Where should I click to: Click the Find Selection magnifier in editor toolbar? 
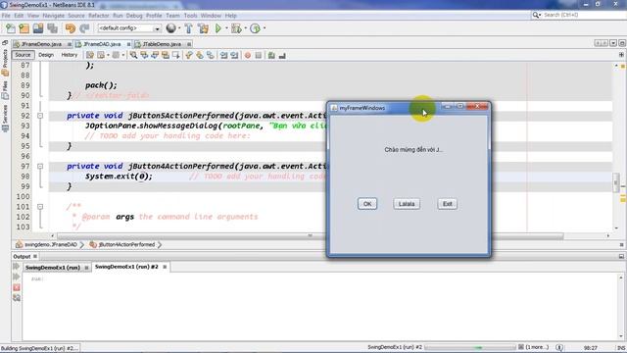pos(133,55)
